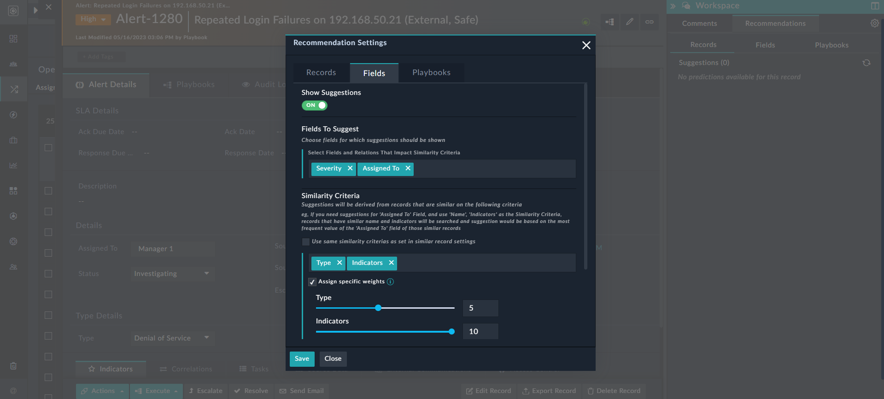Select the Fields tab in settings dialog
The width and height of the screenshot is (884, 399).
[x=374, y=73]
